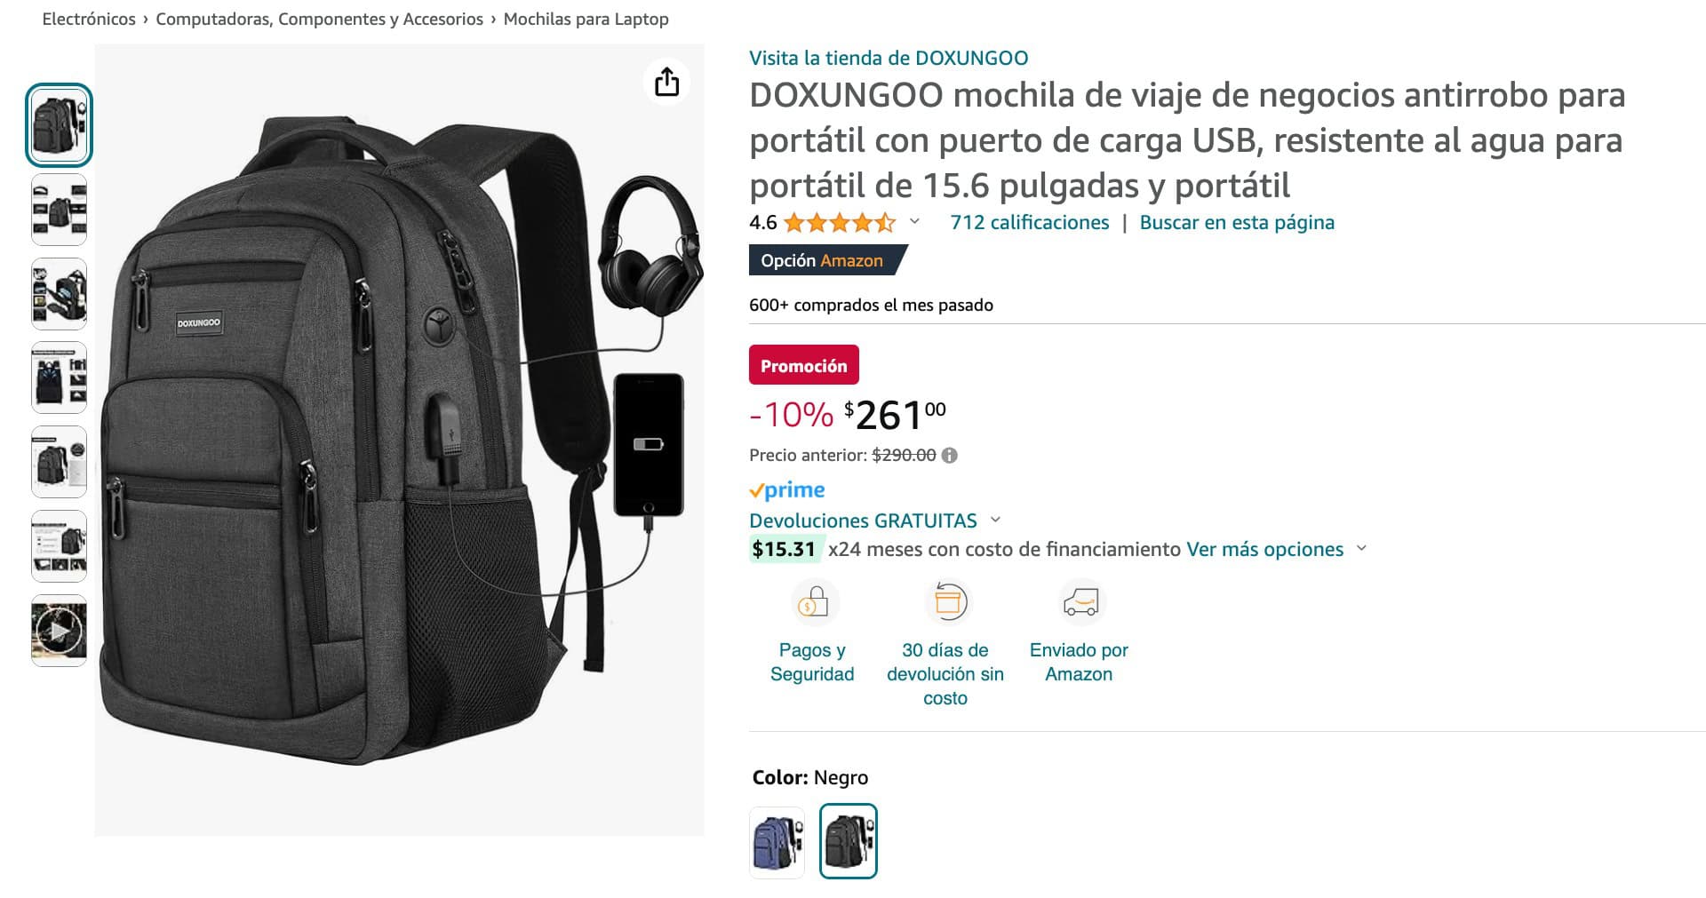The height and width of the screenshot is (898, 1706).
Task: Click the info icon beside Precio anterior
Action: [950, 456]
